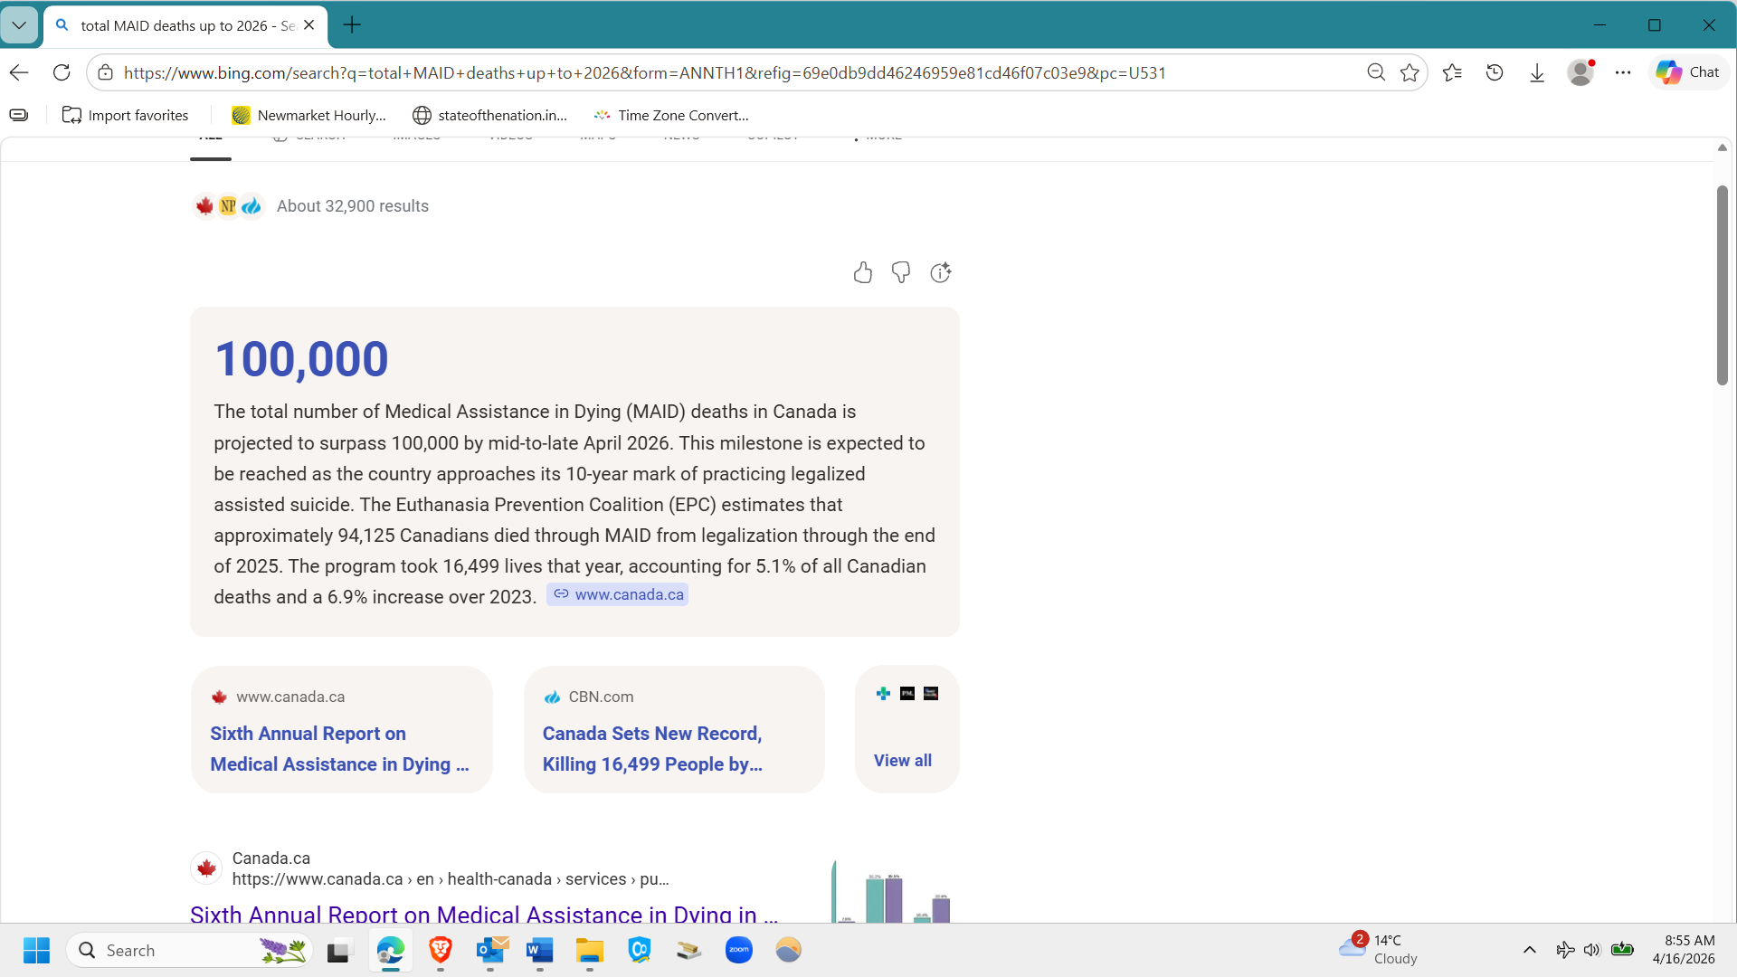Open the CBN.com Canada Sets New Record card
The height and width of the screenshot is (977, 1737).
pos(652,748)
